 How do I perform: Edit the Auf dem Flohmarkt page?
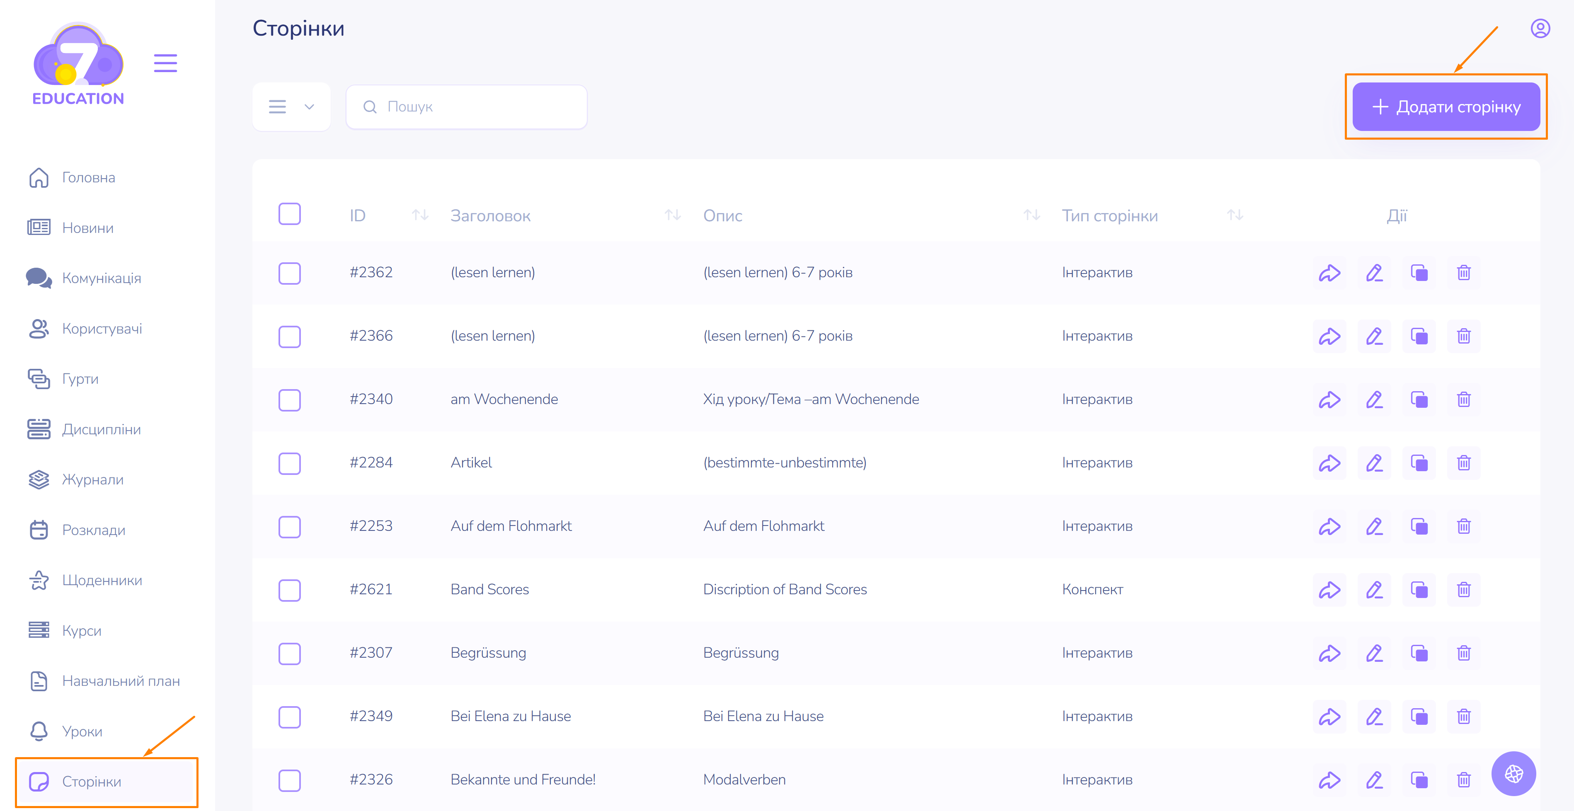tap(1374, 526)
